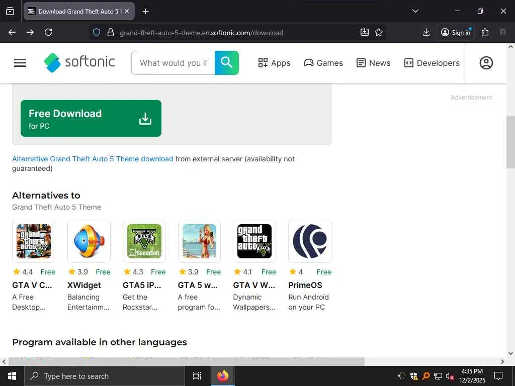Click the horizontal scrollbar thumb

[187, 361]
